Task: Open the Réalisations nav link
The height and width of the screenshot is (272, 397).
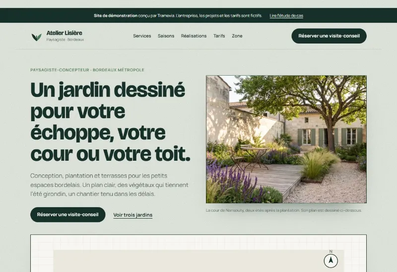Action: [x=194, y=36]
